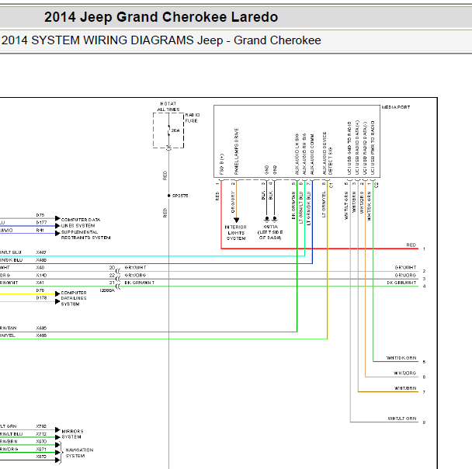
Task: Click "COMPUTER DATA LINES SYSTEM" next to D75
Action: (81, 222)
